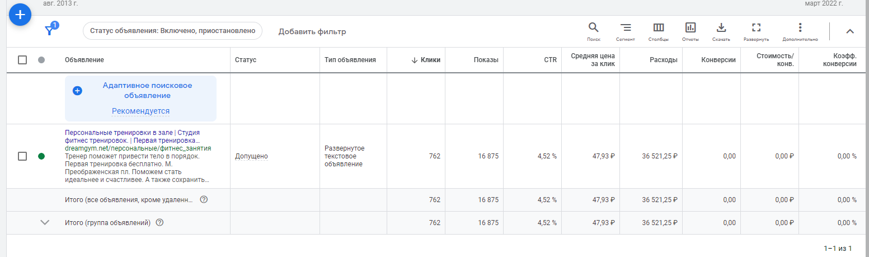Check the box for the fitness ad row

[22, 156]
